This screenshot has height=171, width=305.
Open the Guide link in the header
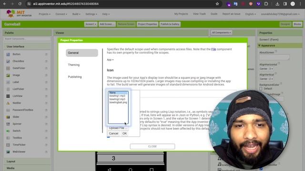tap(214, 14)
